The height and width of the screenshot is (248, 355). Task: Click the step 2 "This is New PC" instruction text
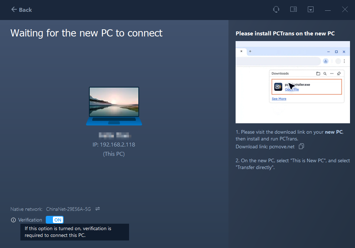click(x=293, y=164)
